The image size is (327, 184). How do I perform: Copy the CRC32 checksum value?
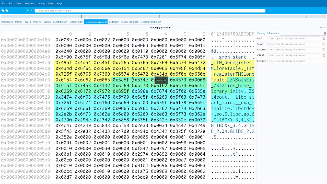[324, 55]
